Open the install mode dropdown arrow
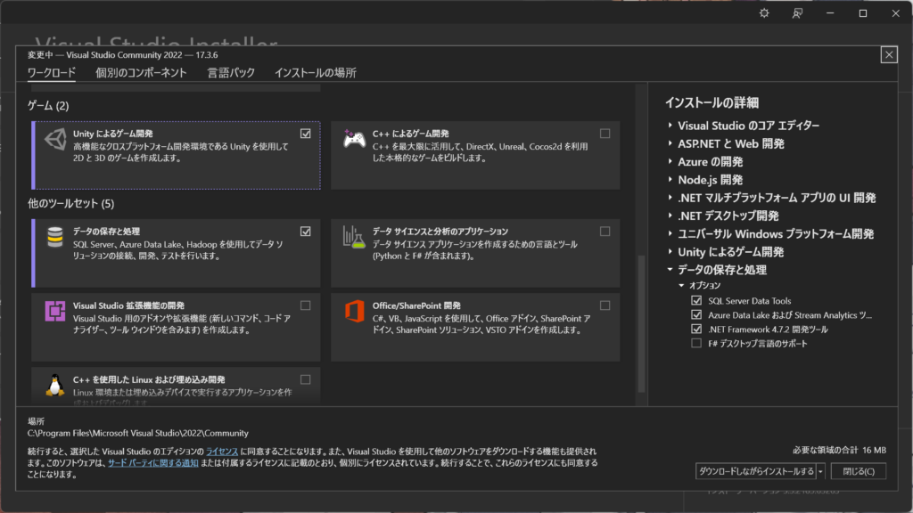This screenshot has height=513, width=913. 820,471
